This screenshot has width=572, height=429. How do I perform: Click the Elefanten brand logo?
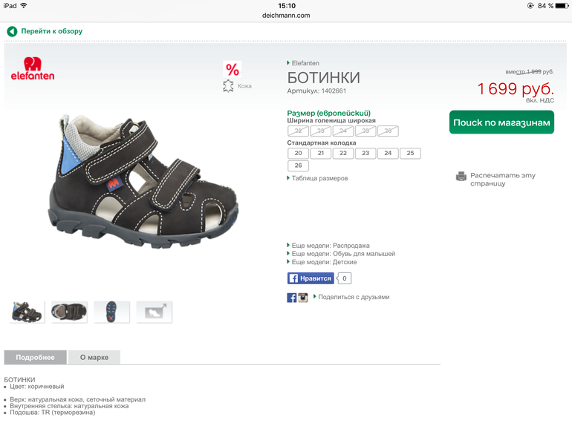point(33,68)
